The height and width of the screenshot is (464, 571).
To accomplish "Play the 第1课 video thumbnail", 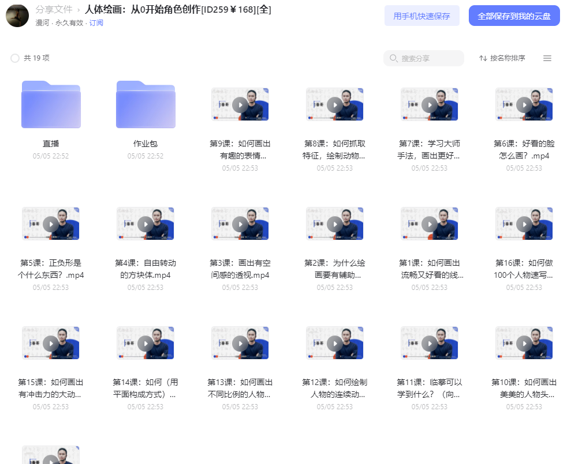I will 430,224.
